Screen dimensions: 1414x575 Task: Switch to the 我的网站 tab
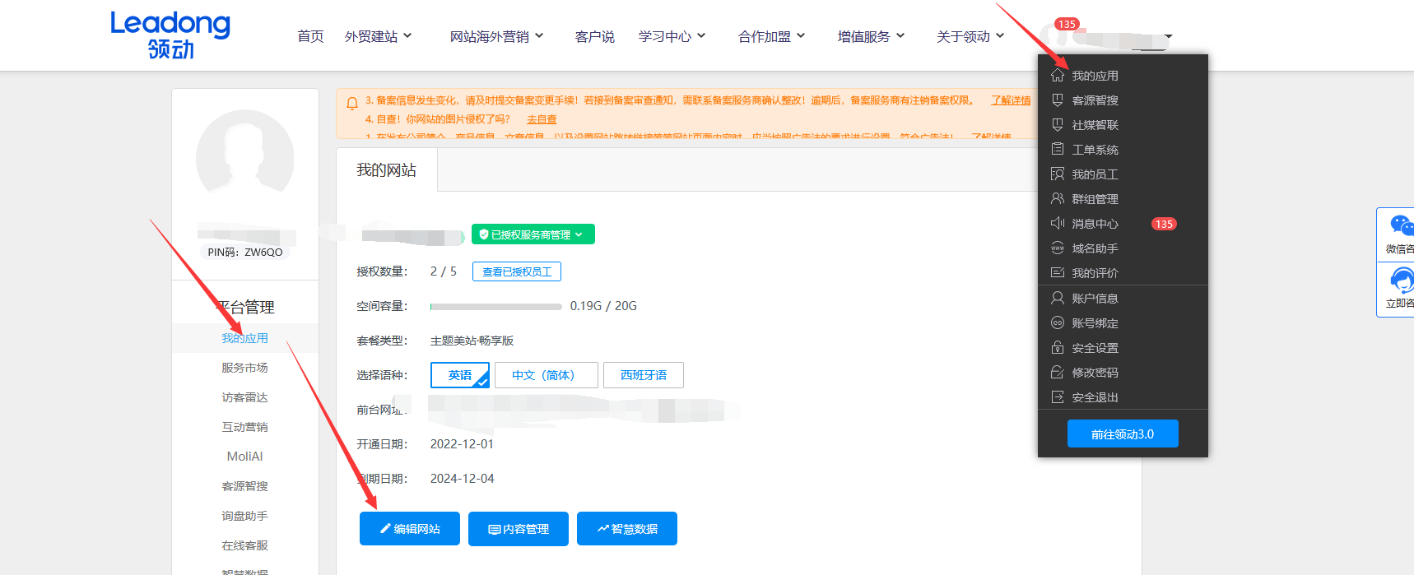point(387,170)
